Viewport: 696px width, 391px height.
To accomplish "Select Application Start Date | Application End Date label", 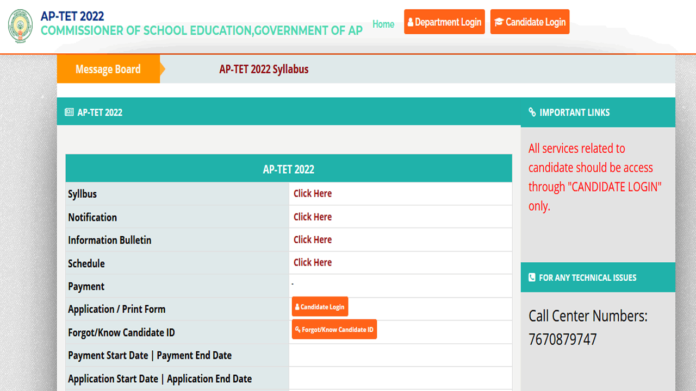I will point(160,379).
